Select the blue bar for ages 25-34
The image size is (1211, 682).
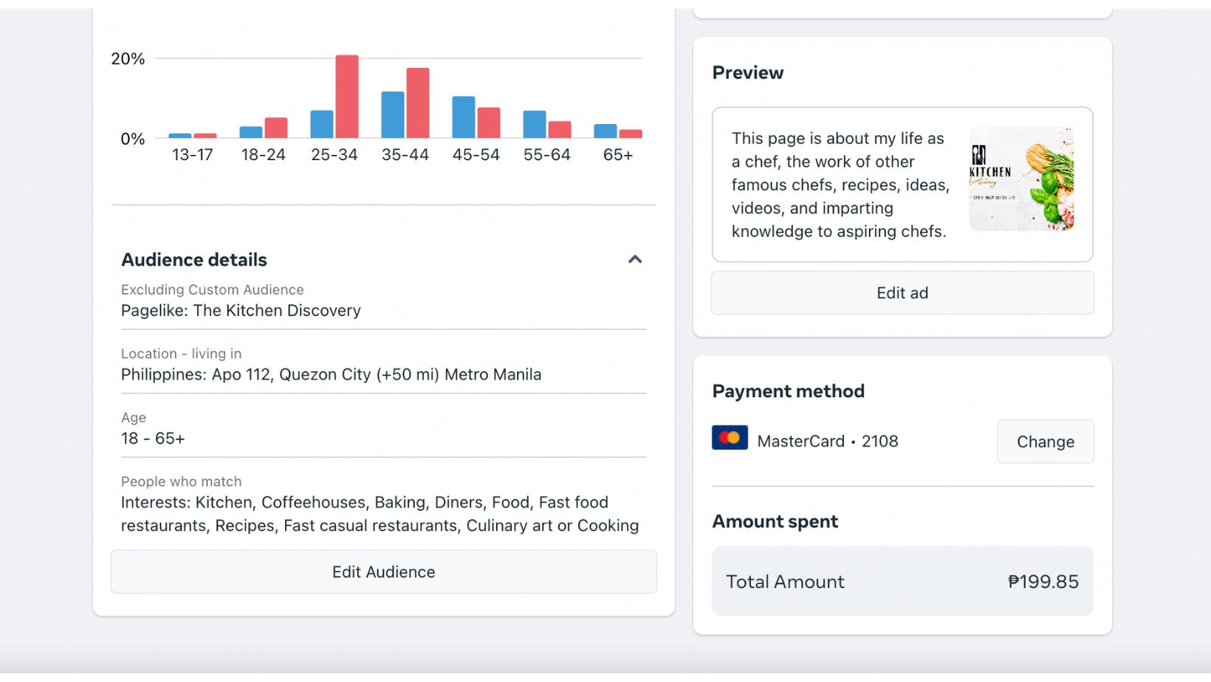coord(322,124)
